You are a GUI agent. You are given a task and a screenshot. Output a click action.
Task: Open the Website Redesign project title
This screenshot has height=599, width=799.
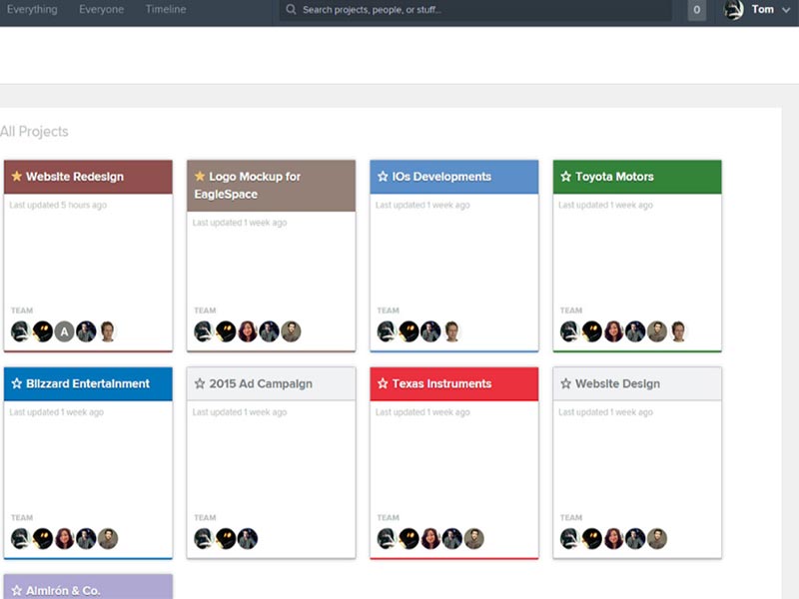pyautogui.click(x=75, y=177)
